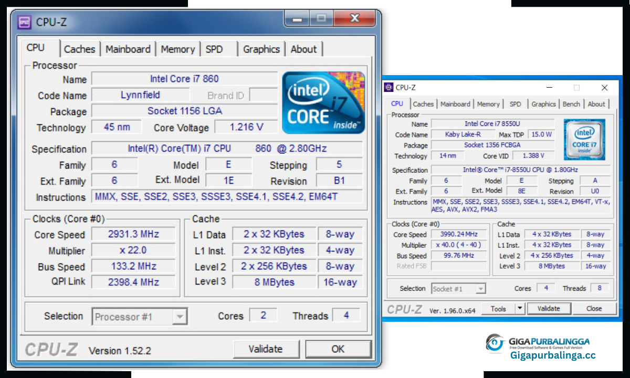Click Validate button in right CPU-Z window

(549, 309)
